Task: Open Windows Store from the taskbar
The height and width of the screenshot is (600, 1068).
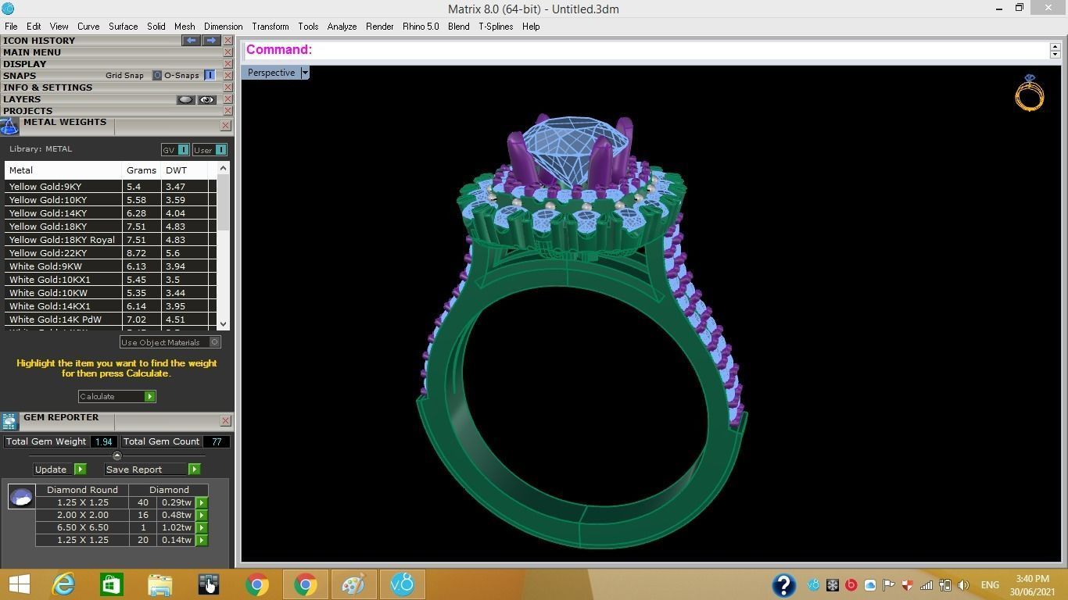Action: point(111,584)
